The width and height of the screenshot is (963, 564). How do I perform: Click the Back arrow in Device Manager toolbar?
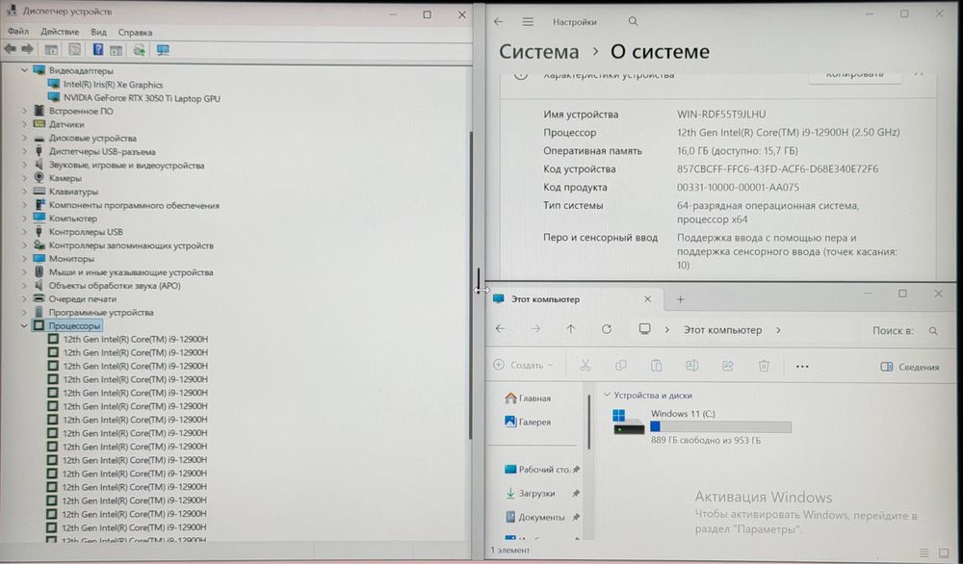coord(11,49)
